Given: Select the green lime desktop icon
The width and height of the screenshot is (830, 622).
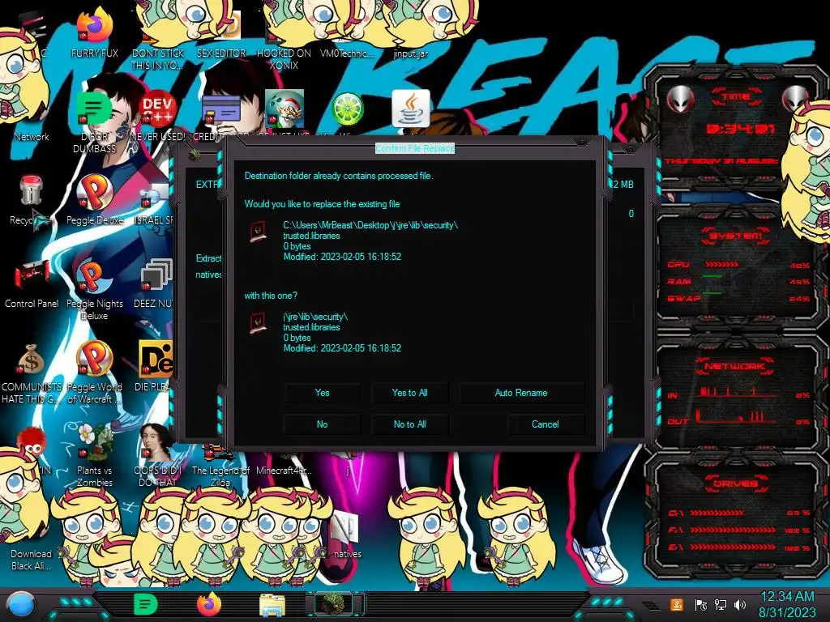Looking at the screenshot, I should coord(347,109).
